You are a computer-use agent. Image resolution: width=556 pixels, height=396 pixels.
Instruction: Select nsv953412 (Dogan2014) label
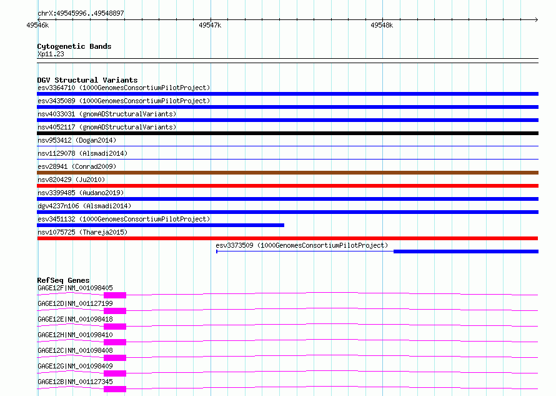point(77,140)
